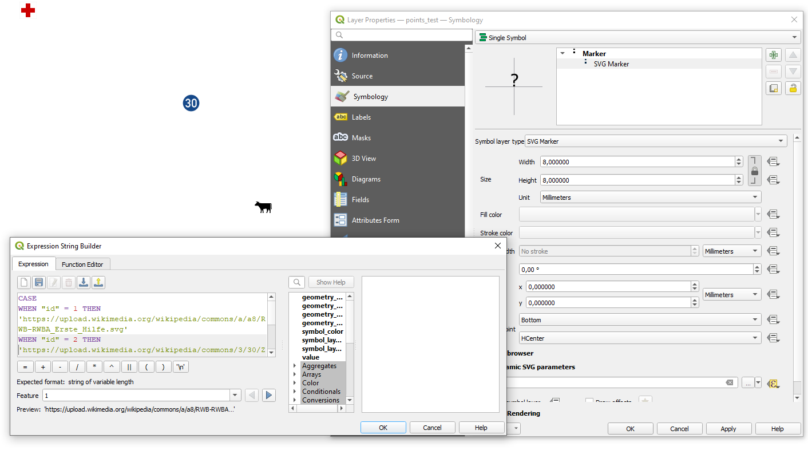Expand the Conditionals function group
This screenshot has height=454, width=808.
[x=295, y=392]
